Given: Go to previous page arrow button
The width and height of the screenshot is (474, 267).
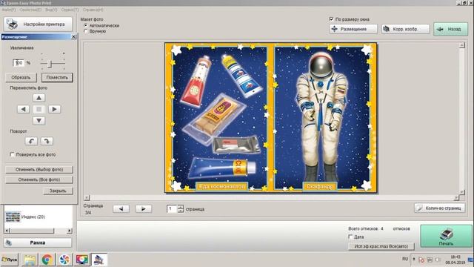Looking at the screenshot, I should pos(121,209).
